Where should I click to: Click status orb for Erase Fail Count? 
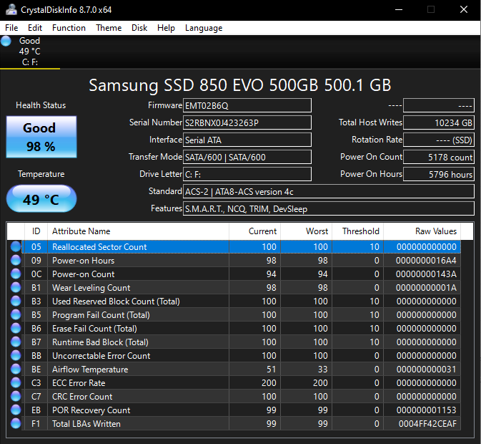16,328
